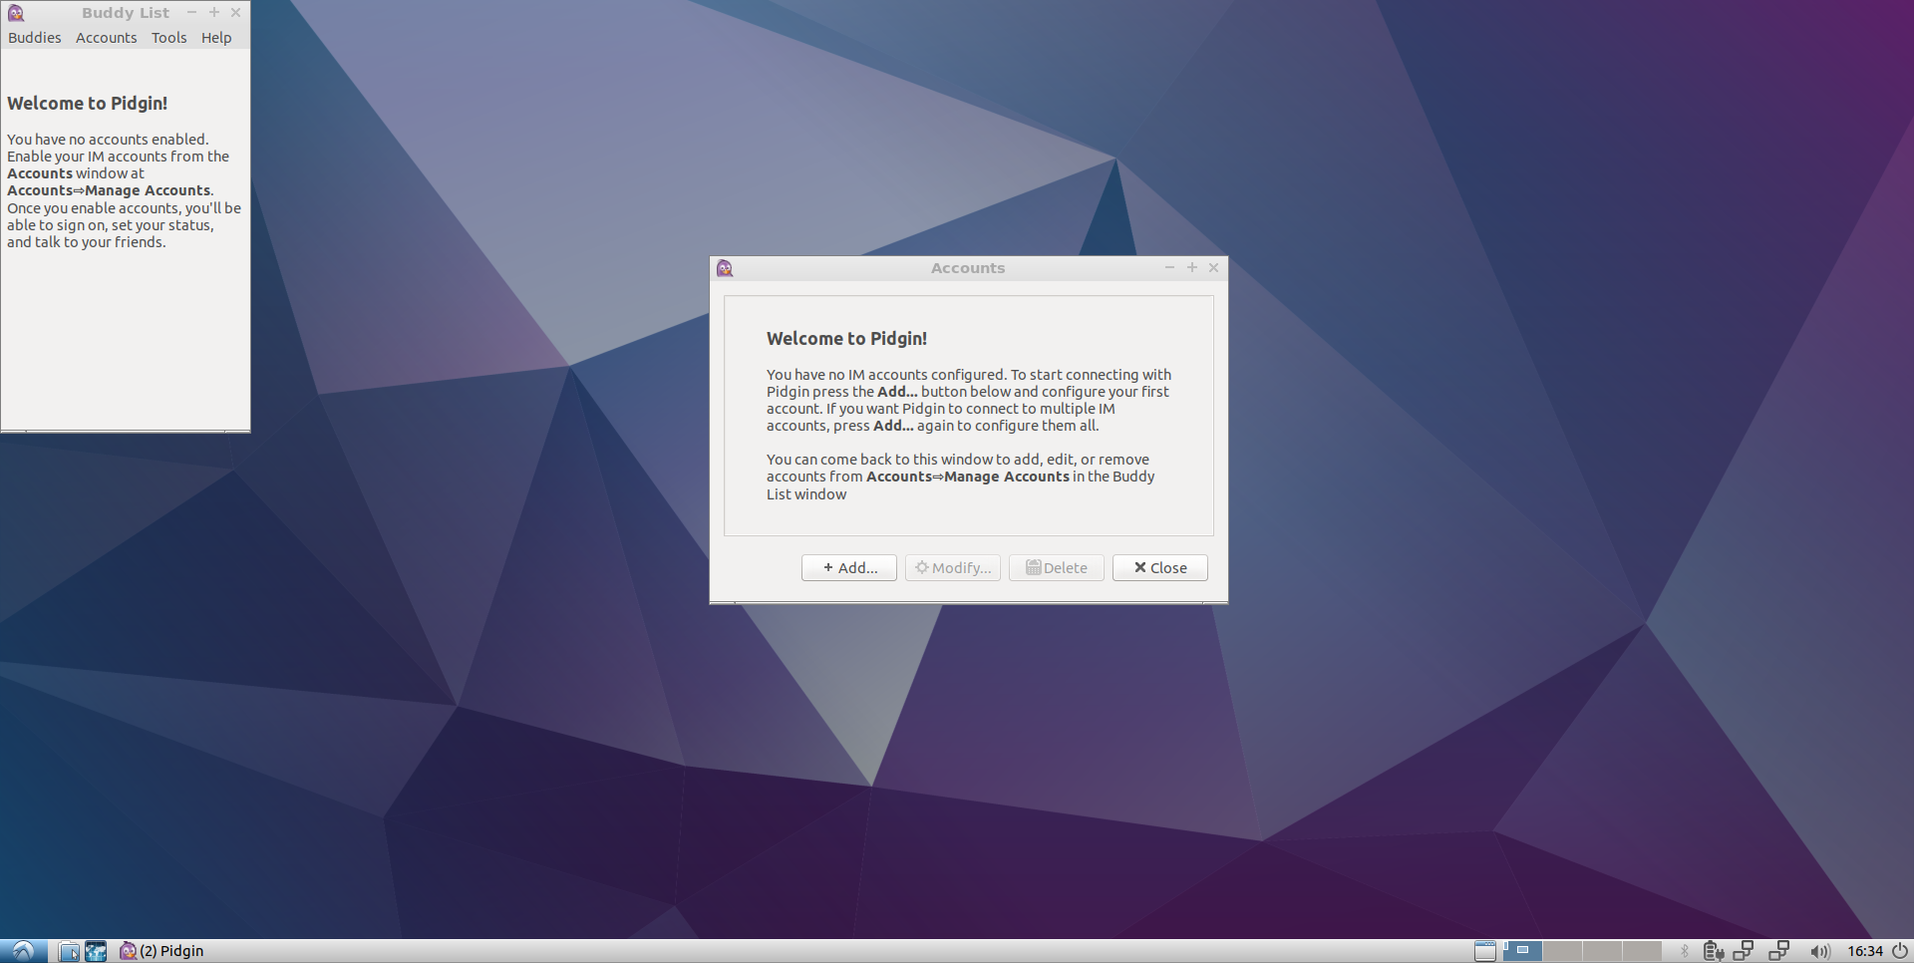The height and width of the screenshot is (963, 1914).
Task: Click the Close button in Accounts dialog
Action: tap(1160, 568)
